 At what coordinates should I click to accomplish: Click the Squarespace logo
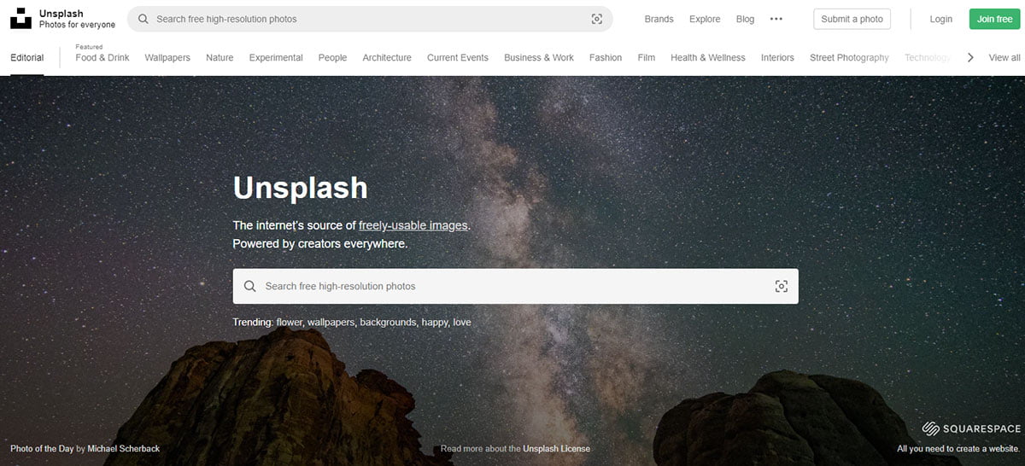(971, 429)
